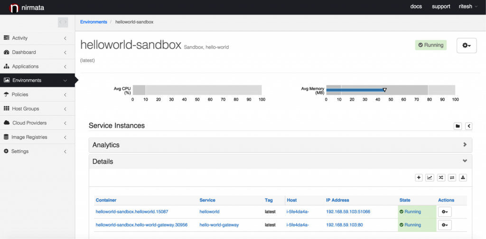Toggle the sidebar collapse arrows button
Image resolution: width=486 pixels, height=239 pixels.
63,22
